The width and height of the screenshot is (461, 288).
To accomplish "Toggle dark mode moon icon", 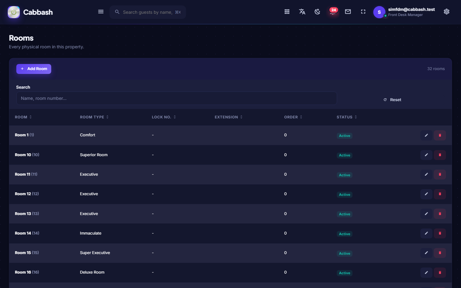I will click(x=317, y=12).
